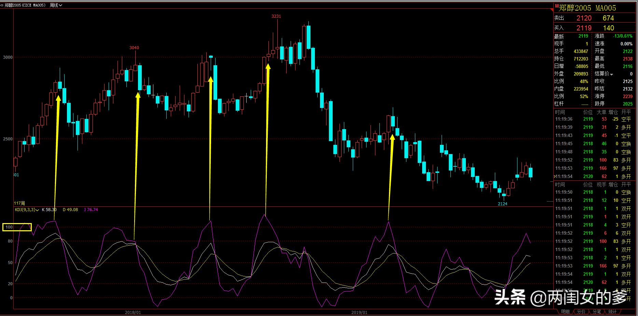Click the 20 level on KDJ axis
The width and height of the screenshot is (638, 316).
point(10,284)
